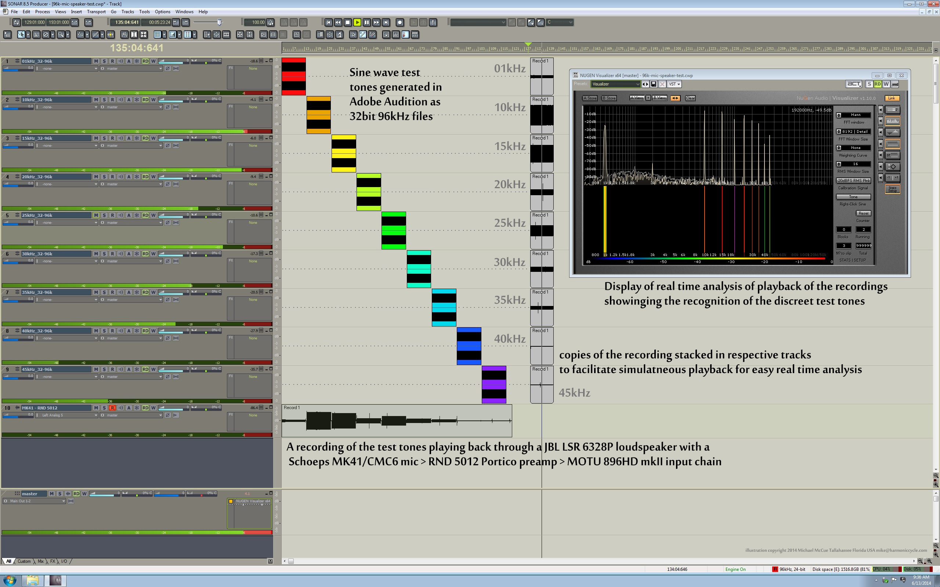Viewport: 940px width, 587px height.
Task: Open the plugin VST dropdown menu
Action: click(674, 84)
